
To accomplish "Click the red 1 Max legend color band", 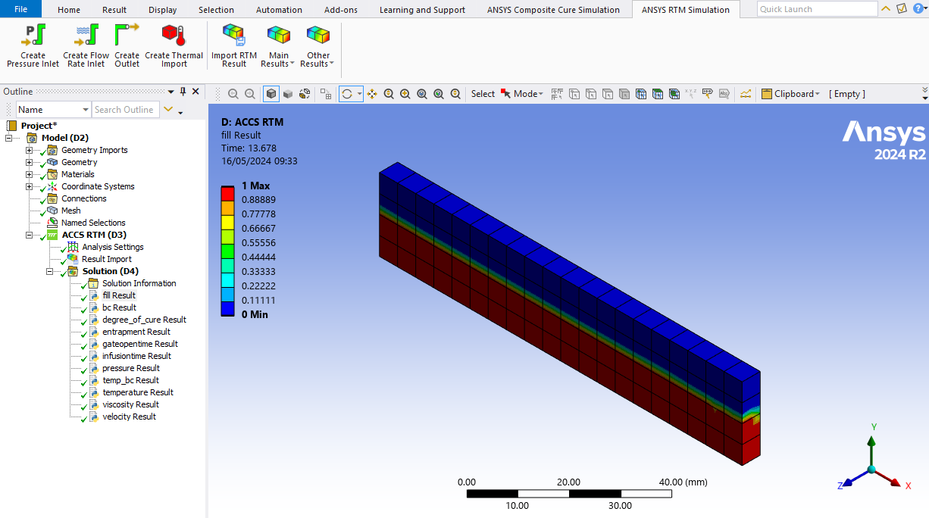I will tap(227, 193).
